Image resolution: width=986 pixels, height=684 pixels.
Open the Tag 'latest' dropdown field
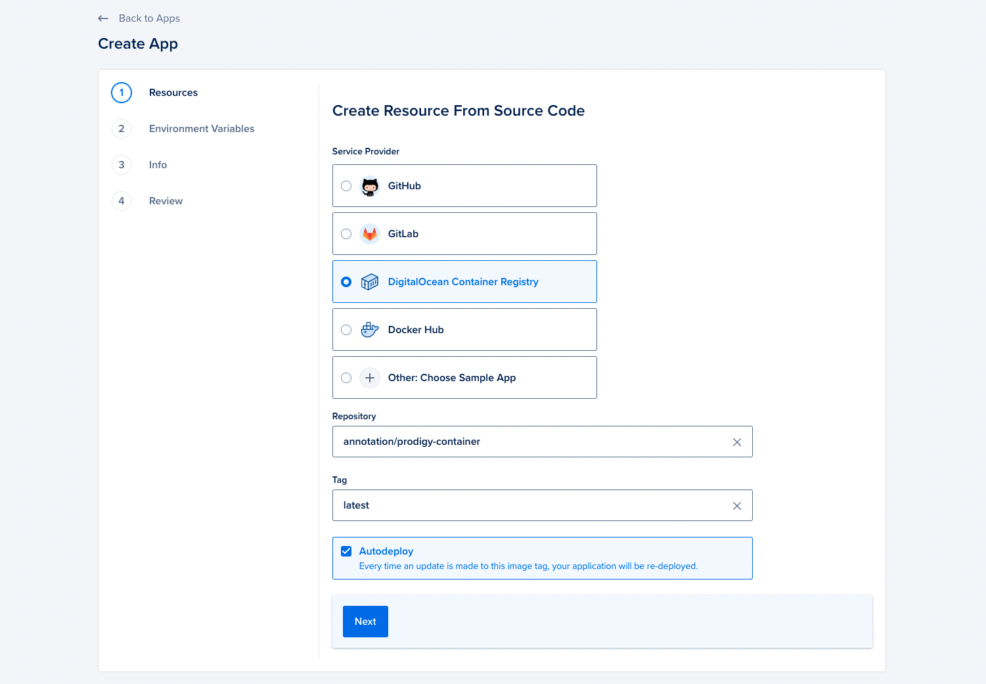[x=542, y=505]
